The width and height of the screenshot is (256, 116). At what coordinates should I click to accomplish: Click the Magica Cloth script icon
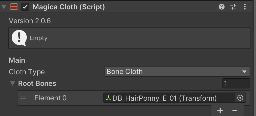(14, 7)
